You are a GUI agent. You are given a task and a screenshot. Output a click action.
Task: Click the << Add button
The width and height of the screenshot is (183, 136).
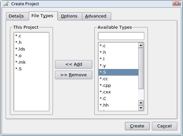point(74,64)
